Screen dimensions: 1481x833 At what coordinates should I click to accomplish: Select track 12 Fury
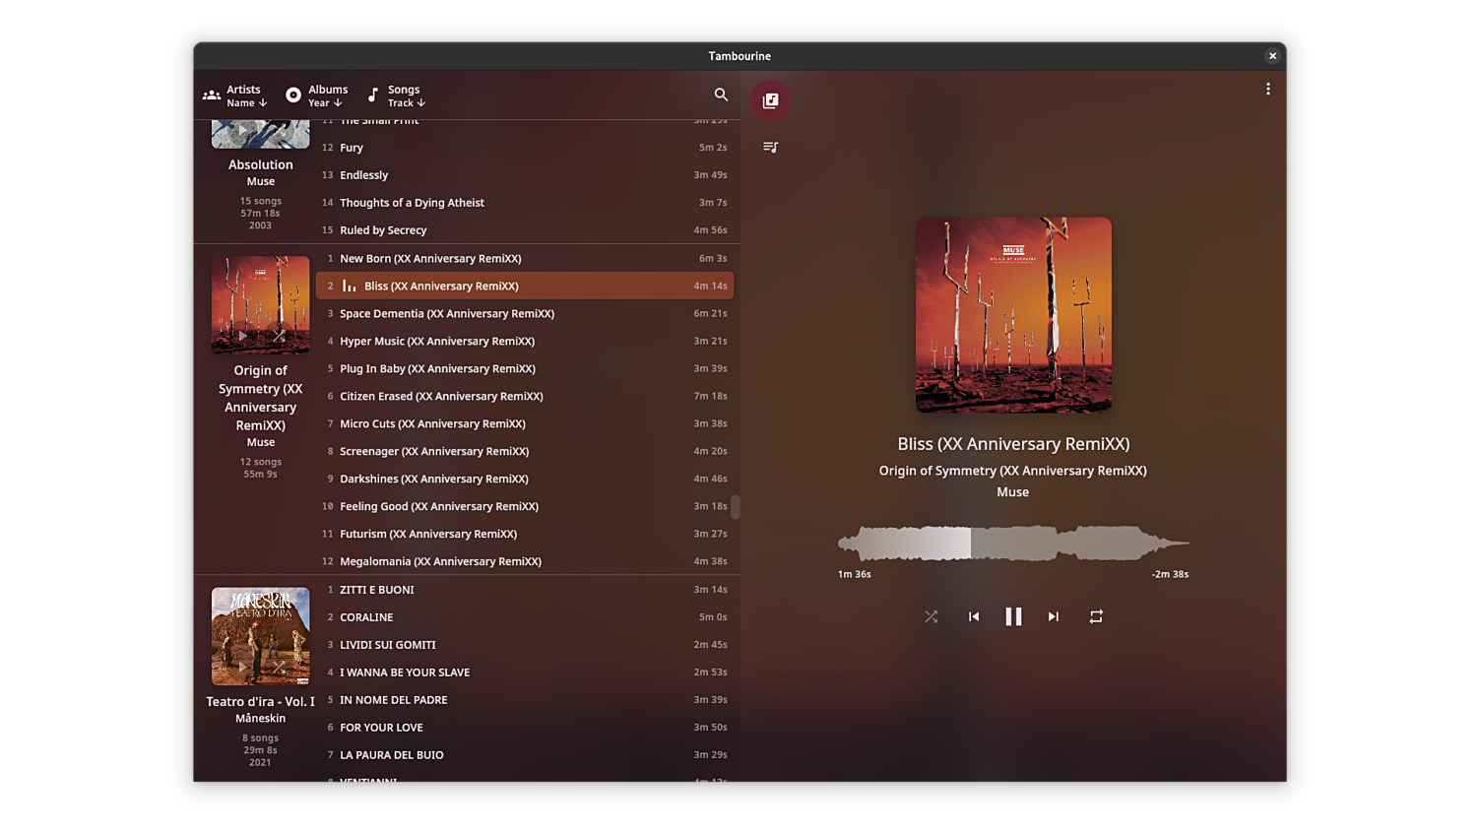[x=525, y=148]
